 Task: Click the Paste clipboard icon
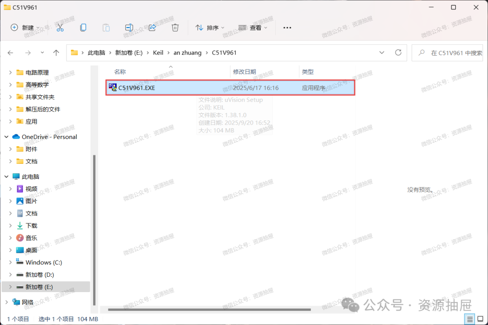(x=106, y=28)
